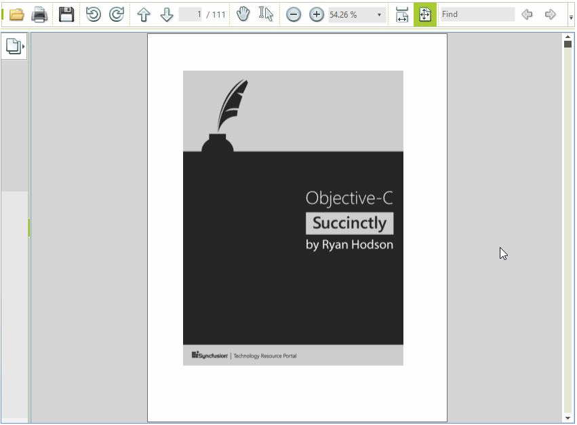Toggle fit whole page view

click(425, 14)
